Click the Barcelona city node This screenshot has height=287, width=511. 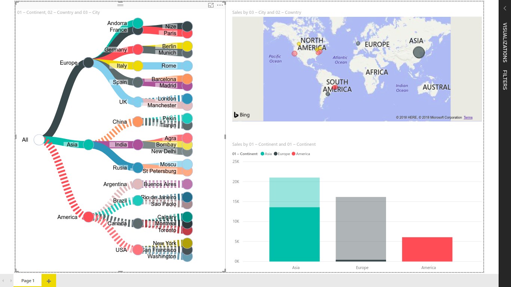click(187, 79)
